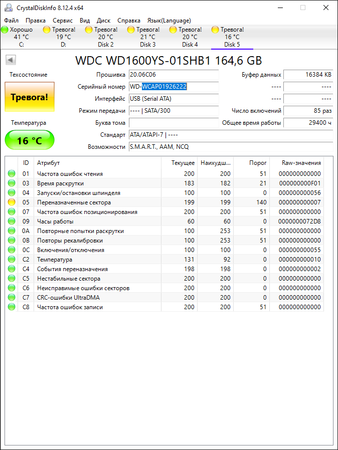
Task: Switch to the Disk 3 tab
Action: click(x=147, y=37)
